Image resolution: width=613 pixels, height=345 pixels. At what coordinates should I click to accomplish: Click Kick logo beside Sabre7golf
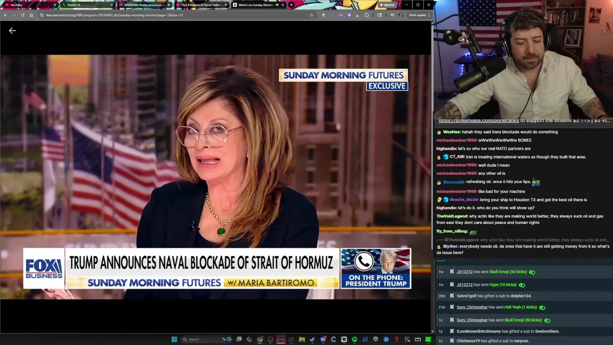click(452, 296)
